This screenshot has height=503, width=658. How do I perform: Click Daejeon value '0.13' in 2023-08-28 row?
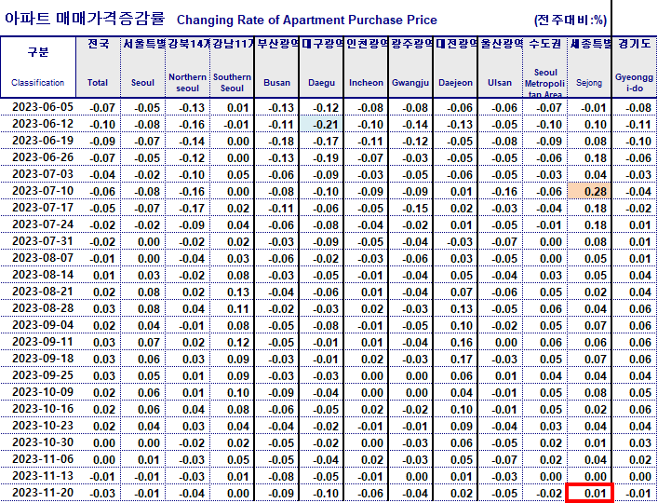tap(462, 309)
